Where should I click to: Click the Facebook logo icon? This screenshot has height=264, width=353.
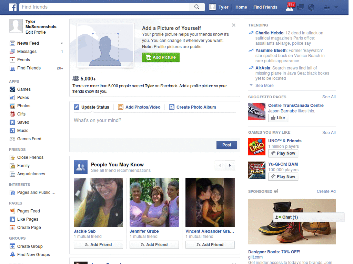13,7
